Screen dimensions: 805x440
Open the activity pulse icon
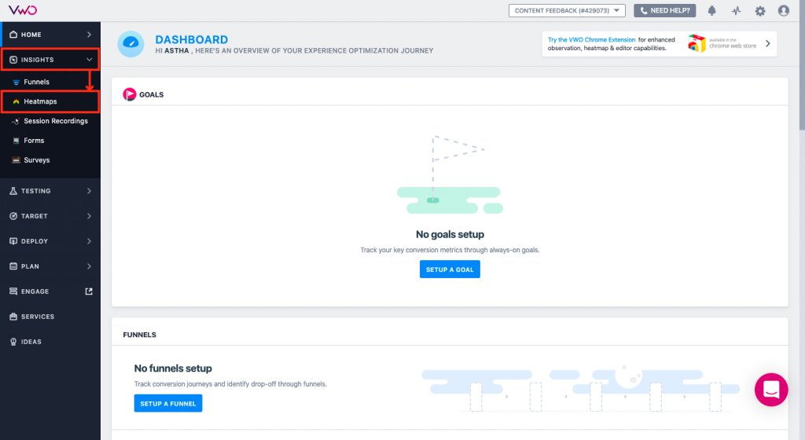736,11
